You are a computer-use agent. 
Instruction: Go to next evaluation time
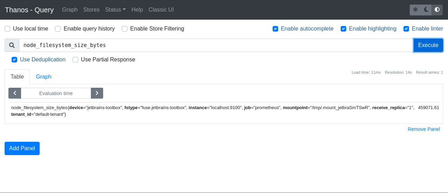point(97,93)
